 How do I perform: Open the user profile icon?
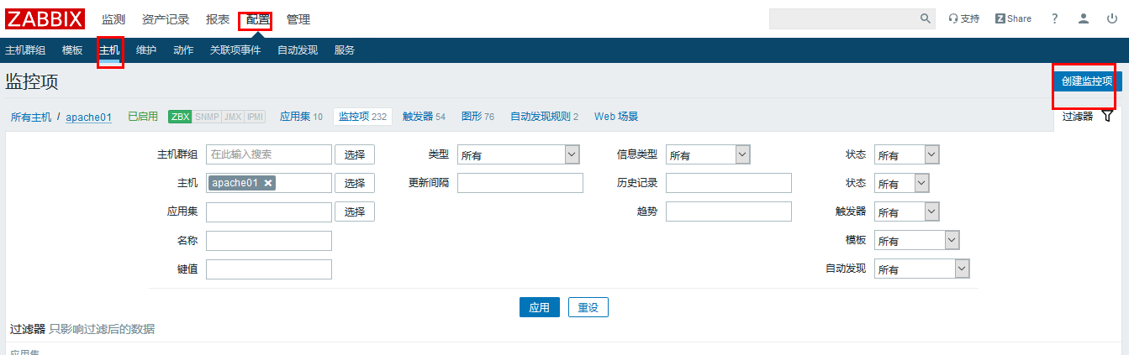point(1084,18)
